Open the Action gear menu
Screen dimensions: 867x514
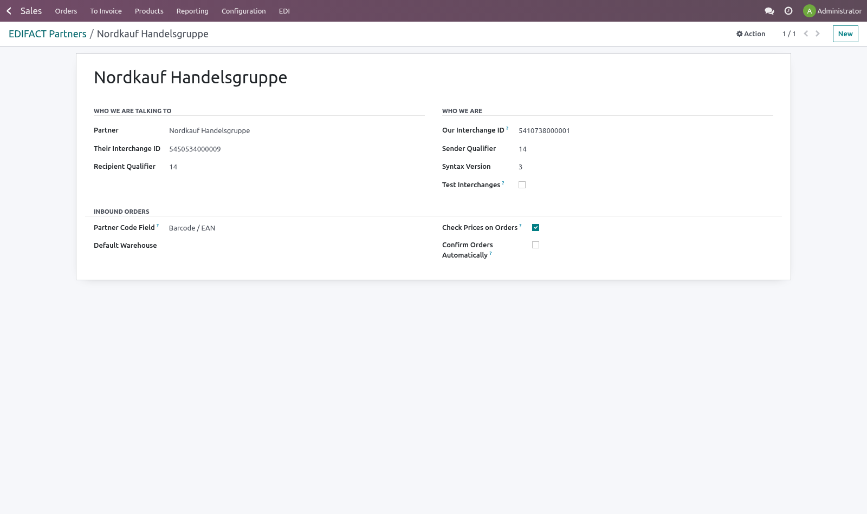click(x=750, y=34)
